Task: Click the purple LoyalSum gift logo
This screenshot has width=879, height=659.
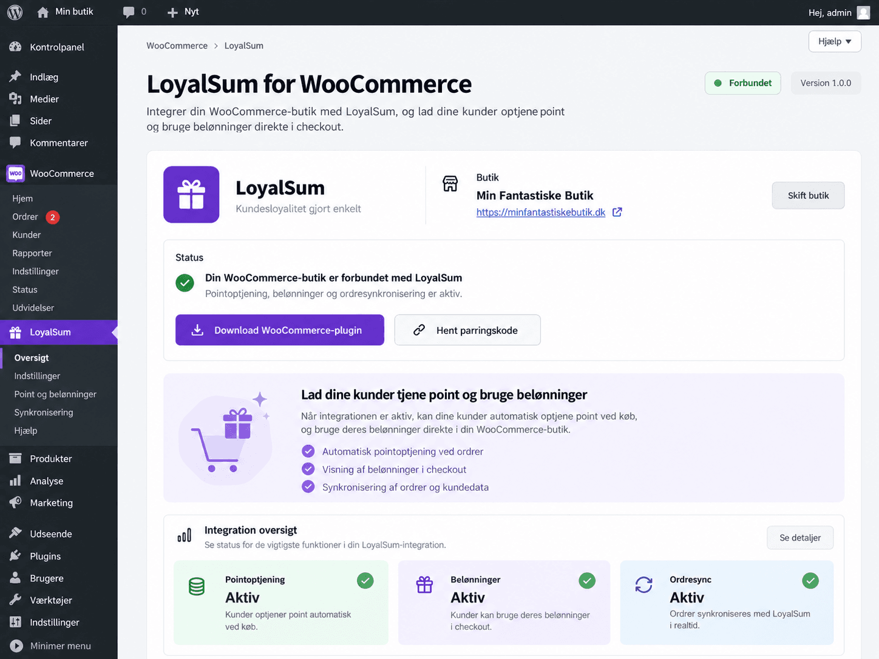Action: click(x=191, y=195)
